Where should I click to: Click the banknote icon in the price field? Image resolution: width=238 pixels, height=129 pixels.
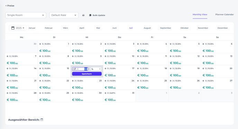[x=75, y=69]
